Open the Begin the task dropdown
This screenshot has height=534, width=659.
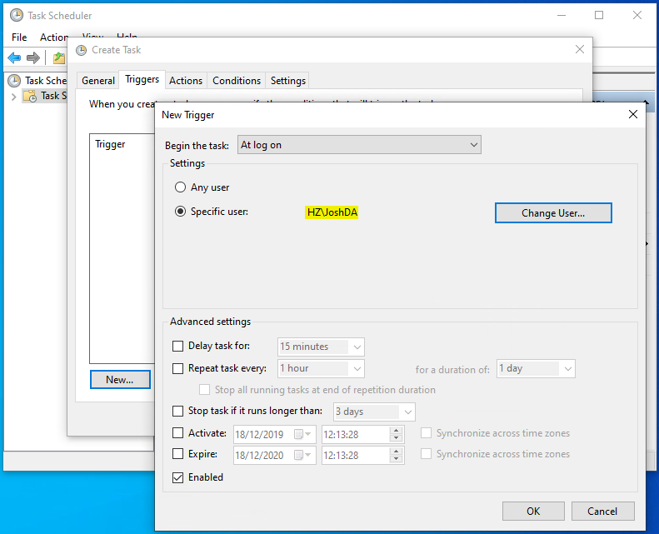point(359,144)
